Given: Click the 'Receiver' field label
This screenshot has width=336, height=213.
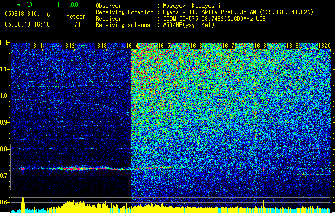Looking at the screenshot, I should (108, 19).
